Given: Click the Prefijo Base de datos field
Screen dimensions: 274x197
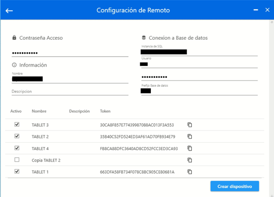Looking at the screenshot, I should [200, 91].
